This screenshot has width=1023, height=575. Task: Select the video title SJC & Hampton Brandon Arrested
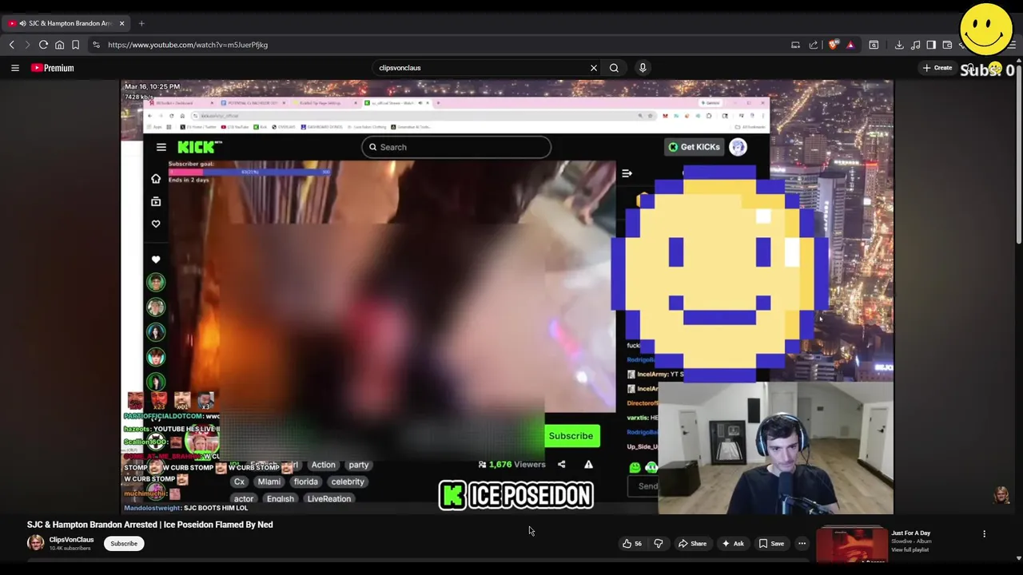click(150, 525)
